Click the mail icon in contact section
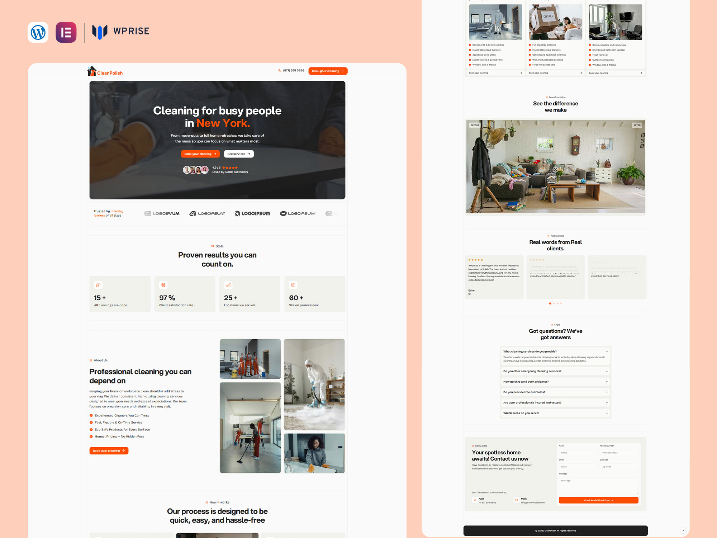Viewport: 717px width, 538px height. tap(516, 500)
